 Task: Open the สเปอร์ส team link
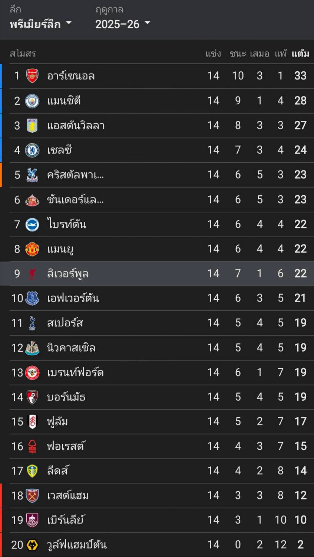click(x=65, y=323)
